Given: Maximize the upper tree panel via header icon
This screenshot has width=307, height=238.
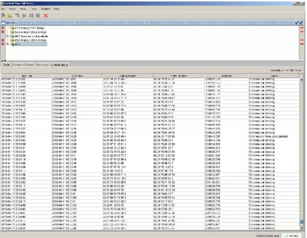Looking at the screenshot, I should (x=301, y=23).
